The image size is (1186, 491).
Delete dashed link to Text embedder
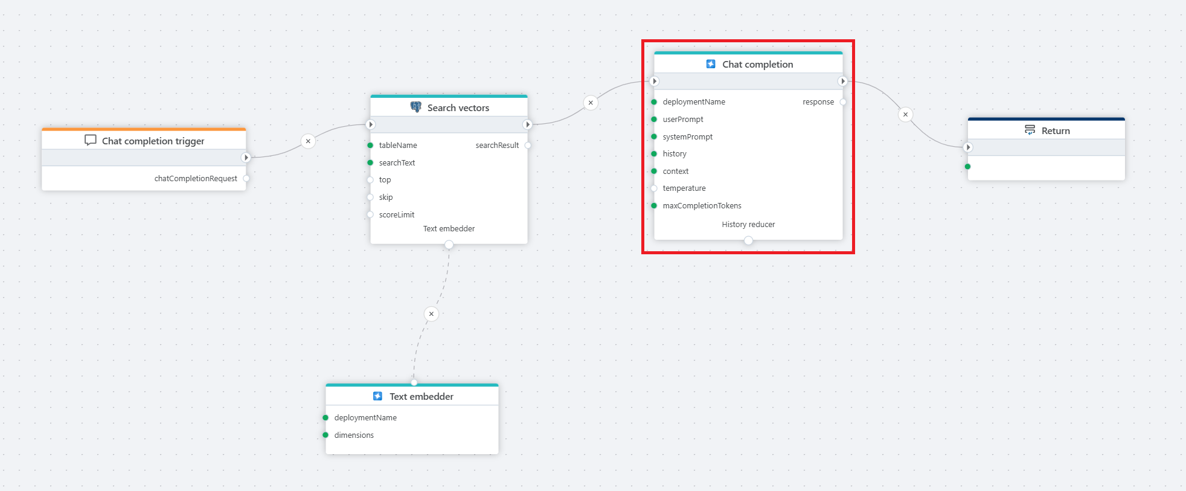(431, 314)
